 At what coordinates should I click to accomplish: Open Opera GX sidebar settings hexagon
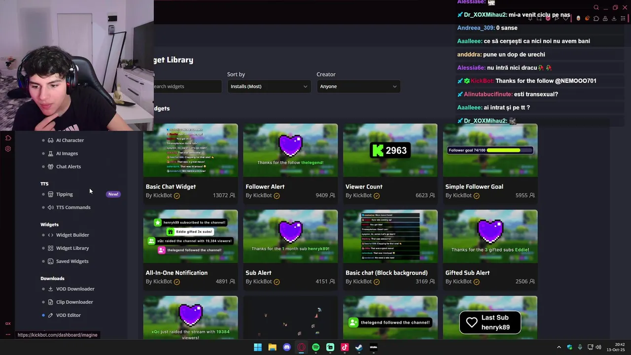tap(8, 148)
